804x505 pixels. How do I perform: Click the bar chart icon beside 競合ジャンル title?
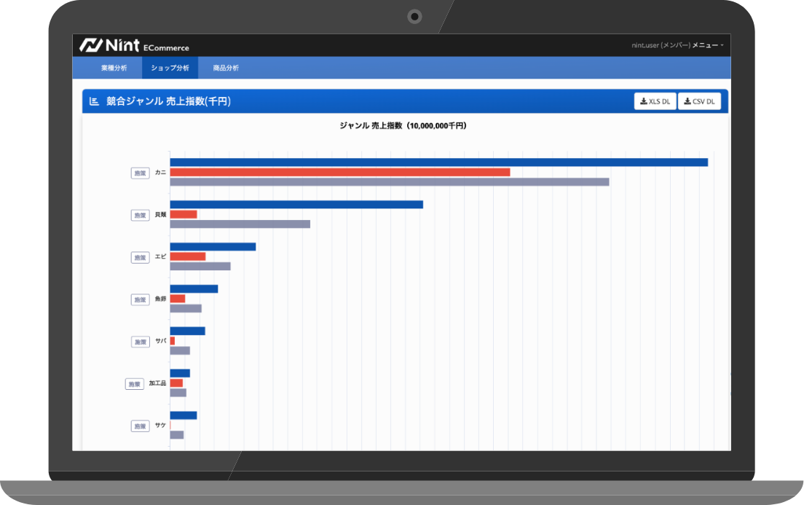94,101
